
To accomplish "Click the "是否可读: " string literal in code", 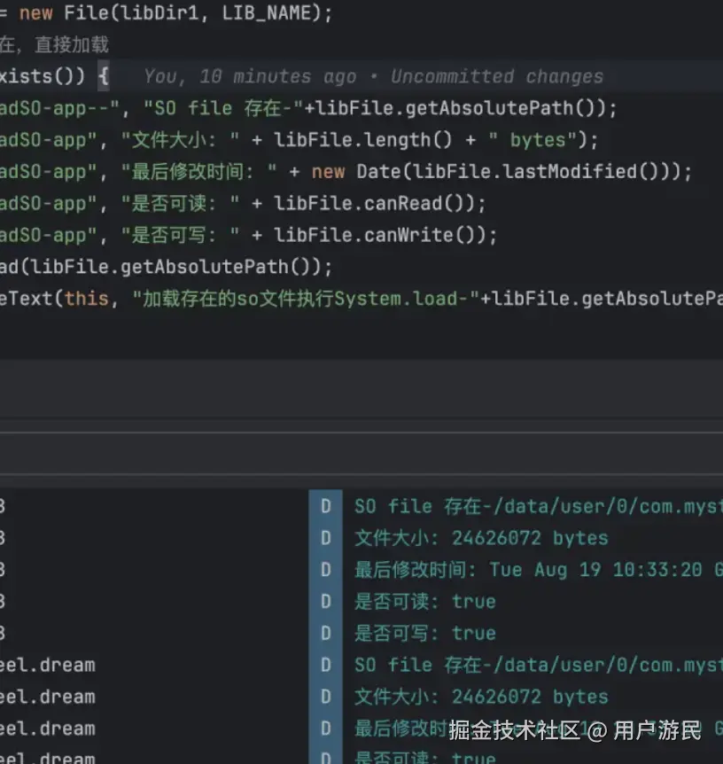I will 180,203.
